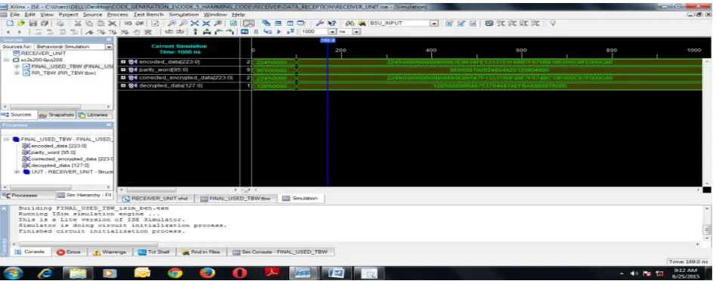Open the Window menu
716x281 pixels.
215,15
